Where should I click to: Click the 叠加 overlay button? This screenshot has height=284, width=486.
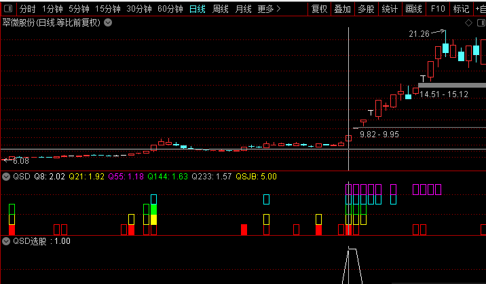click(343, 9)
